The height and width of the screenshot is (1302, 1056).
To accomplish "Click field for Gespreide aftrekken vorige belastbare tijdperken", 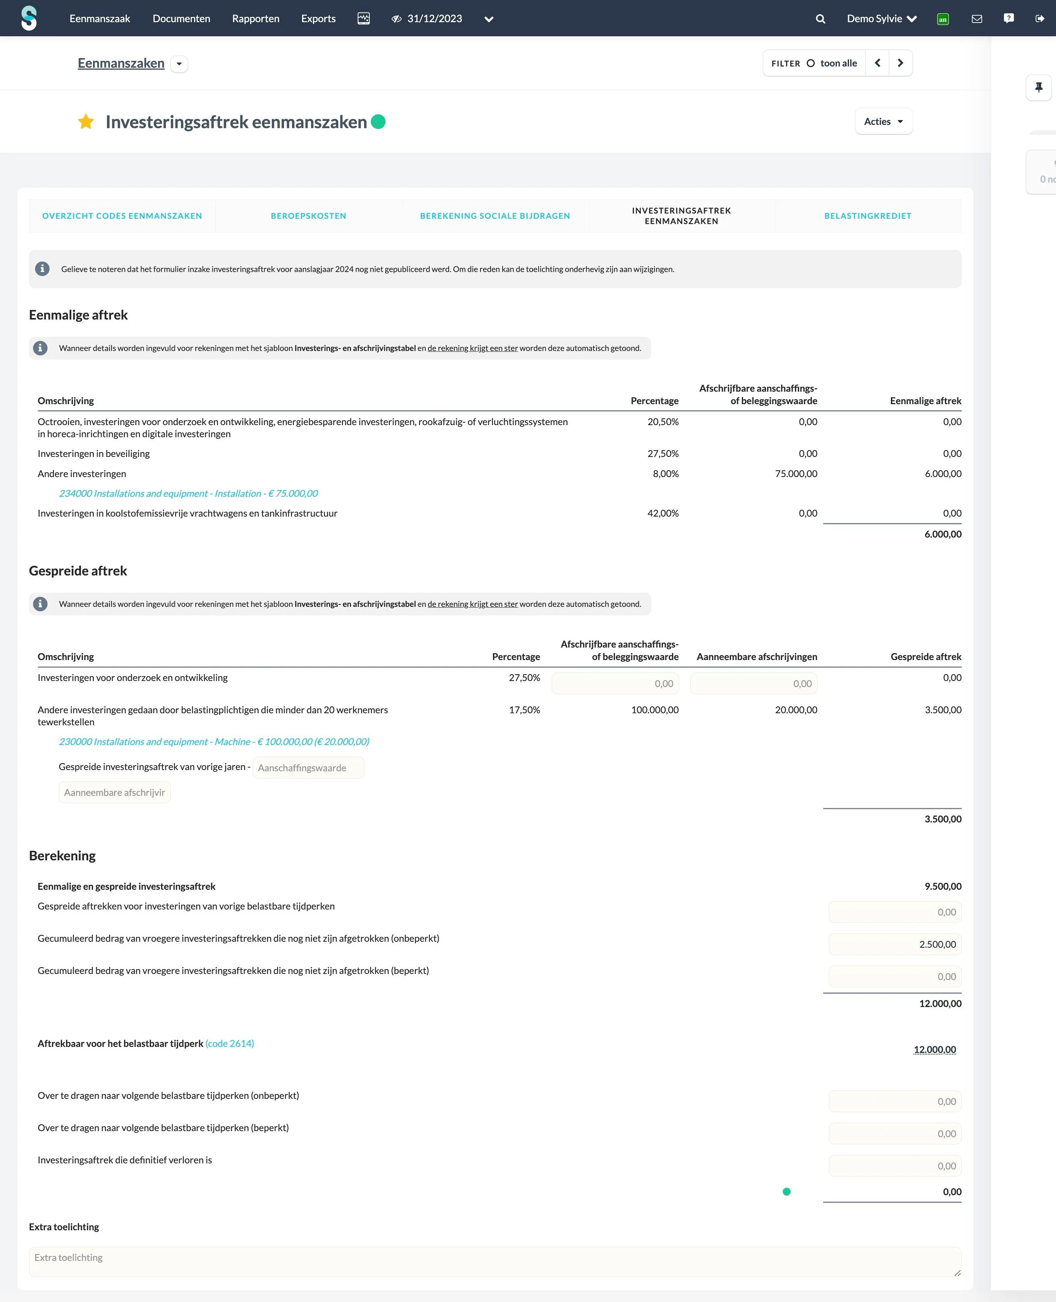I will pos(895,912).
